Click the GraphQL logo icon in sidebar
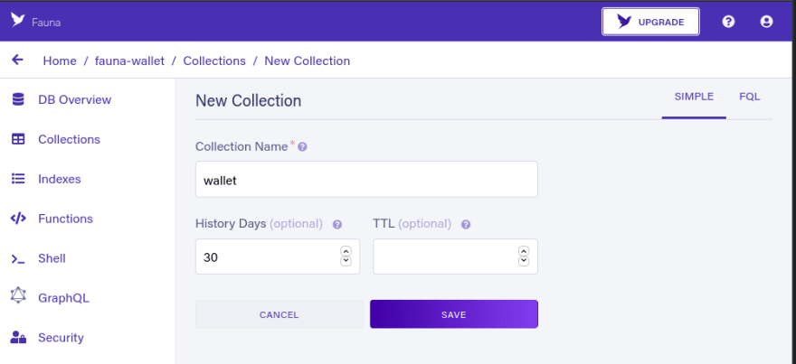Image resolution: width=796 pixels, height=364 pixels. pyautogui.click(x=18, y=295)
